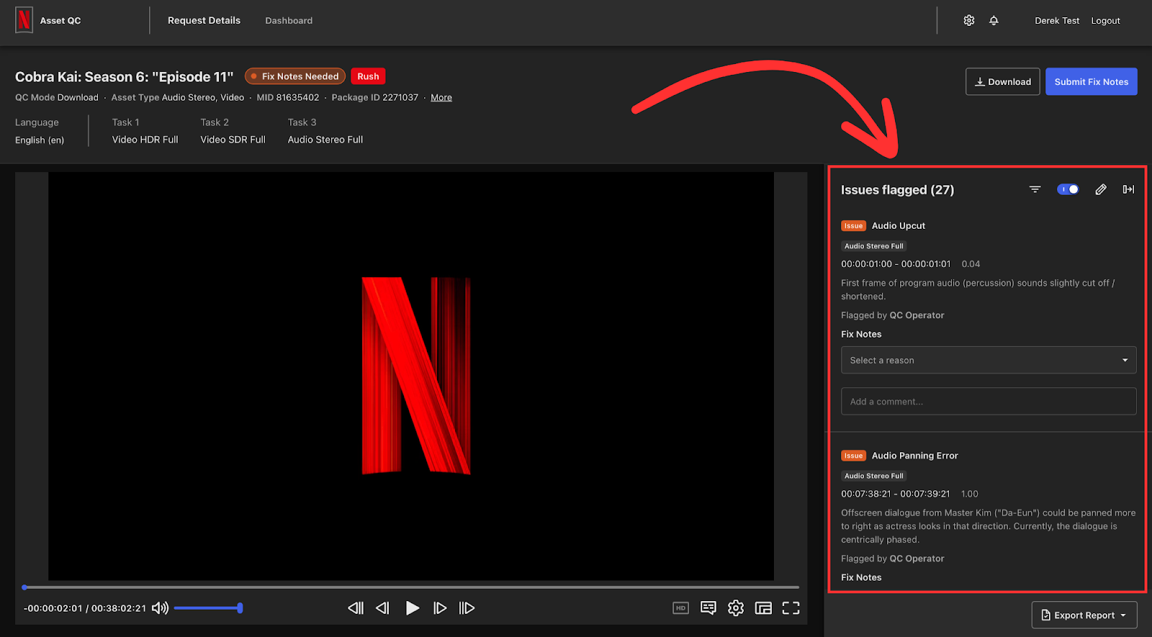Click the Asset QC title

point(60,20)
